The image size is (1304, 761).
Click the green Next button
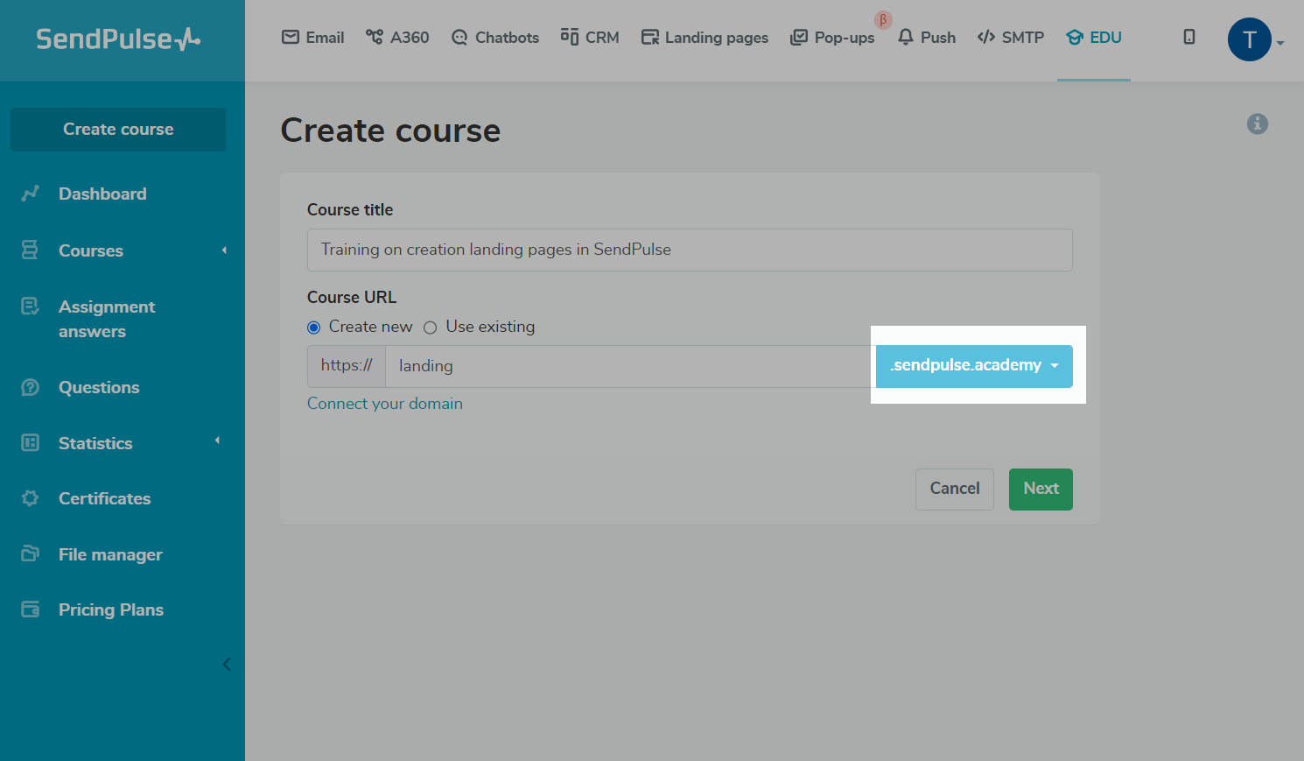pyautogui.click(x=1041, y=489)
